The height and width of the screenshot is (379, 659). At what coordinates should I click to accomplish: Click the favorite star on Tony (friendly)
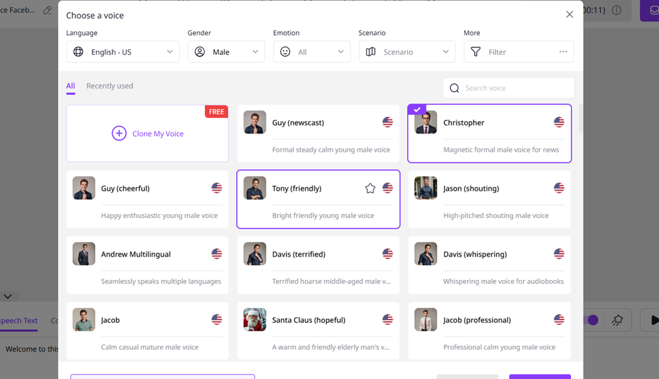click(370, 188)
